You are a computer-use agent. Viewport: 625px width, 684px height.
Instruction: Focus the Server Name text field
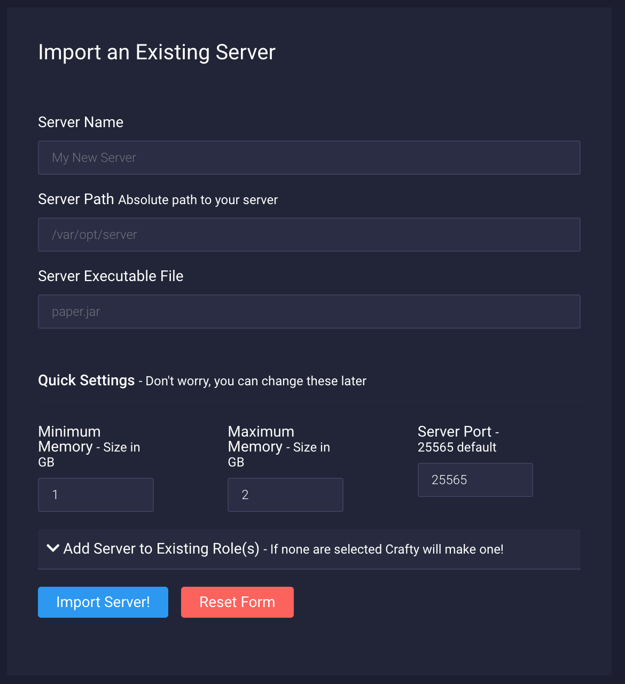point(309,158)
